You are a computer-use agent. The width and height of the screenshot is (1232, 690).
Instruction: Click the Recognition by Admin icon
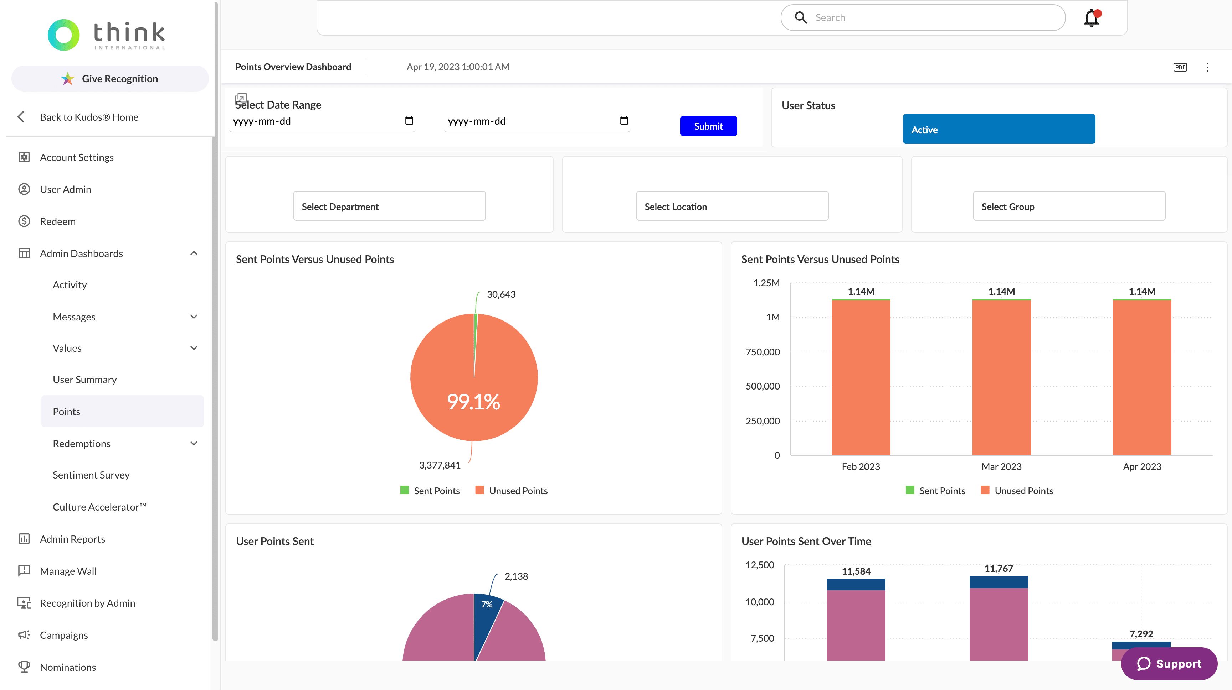click(24, 603)
